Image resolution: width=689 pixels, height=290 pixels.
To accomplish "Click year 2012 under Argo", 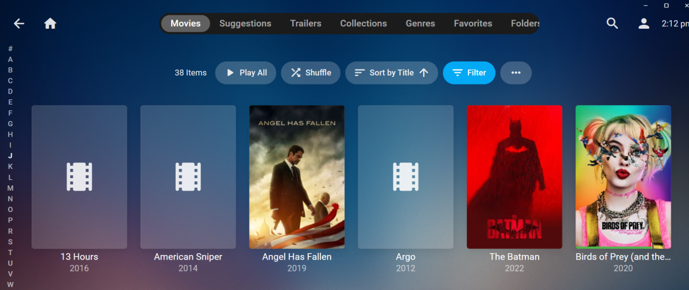I will coord(406,269).
